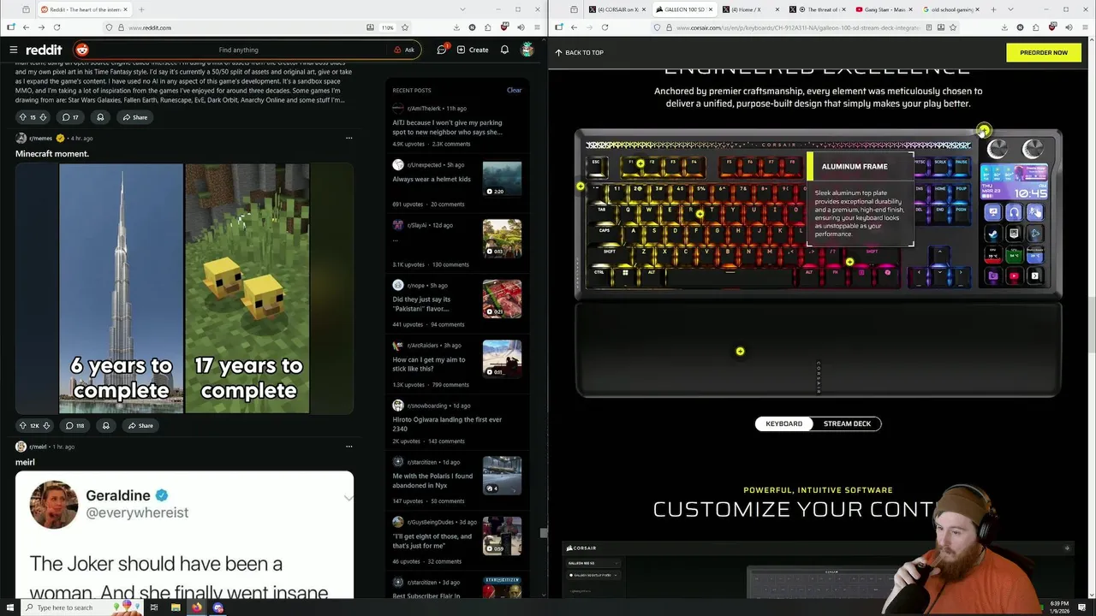
Task: Open Reddit browser window application menu
Action: [535, 27]
